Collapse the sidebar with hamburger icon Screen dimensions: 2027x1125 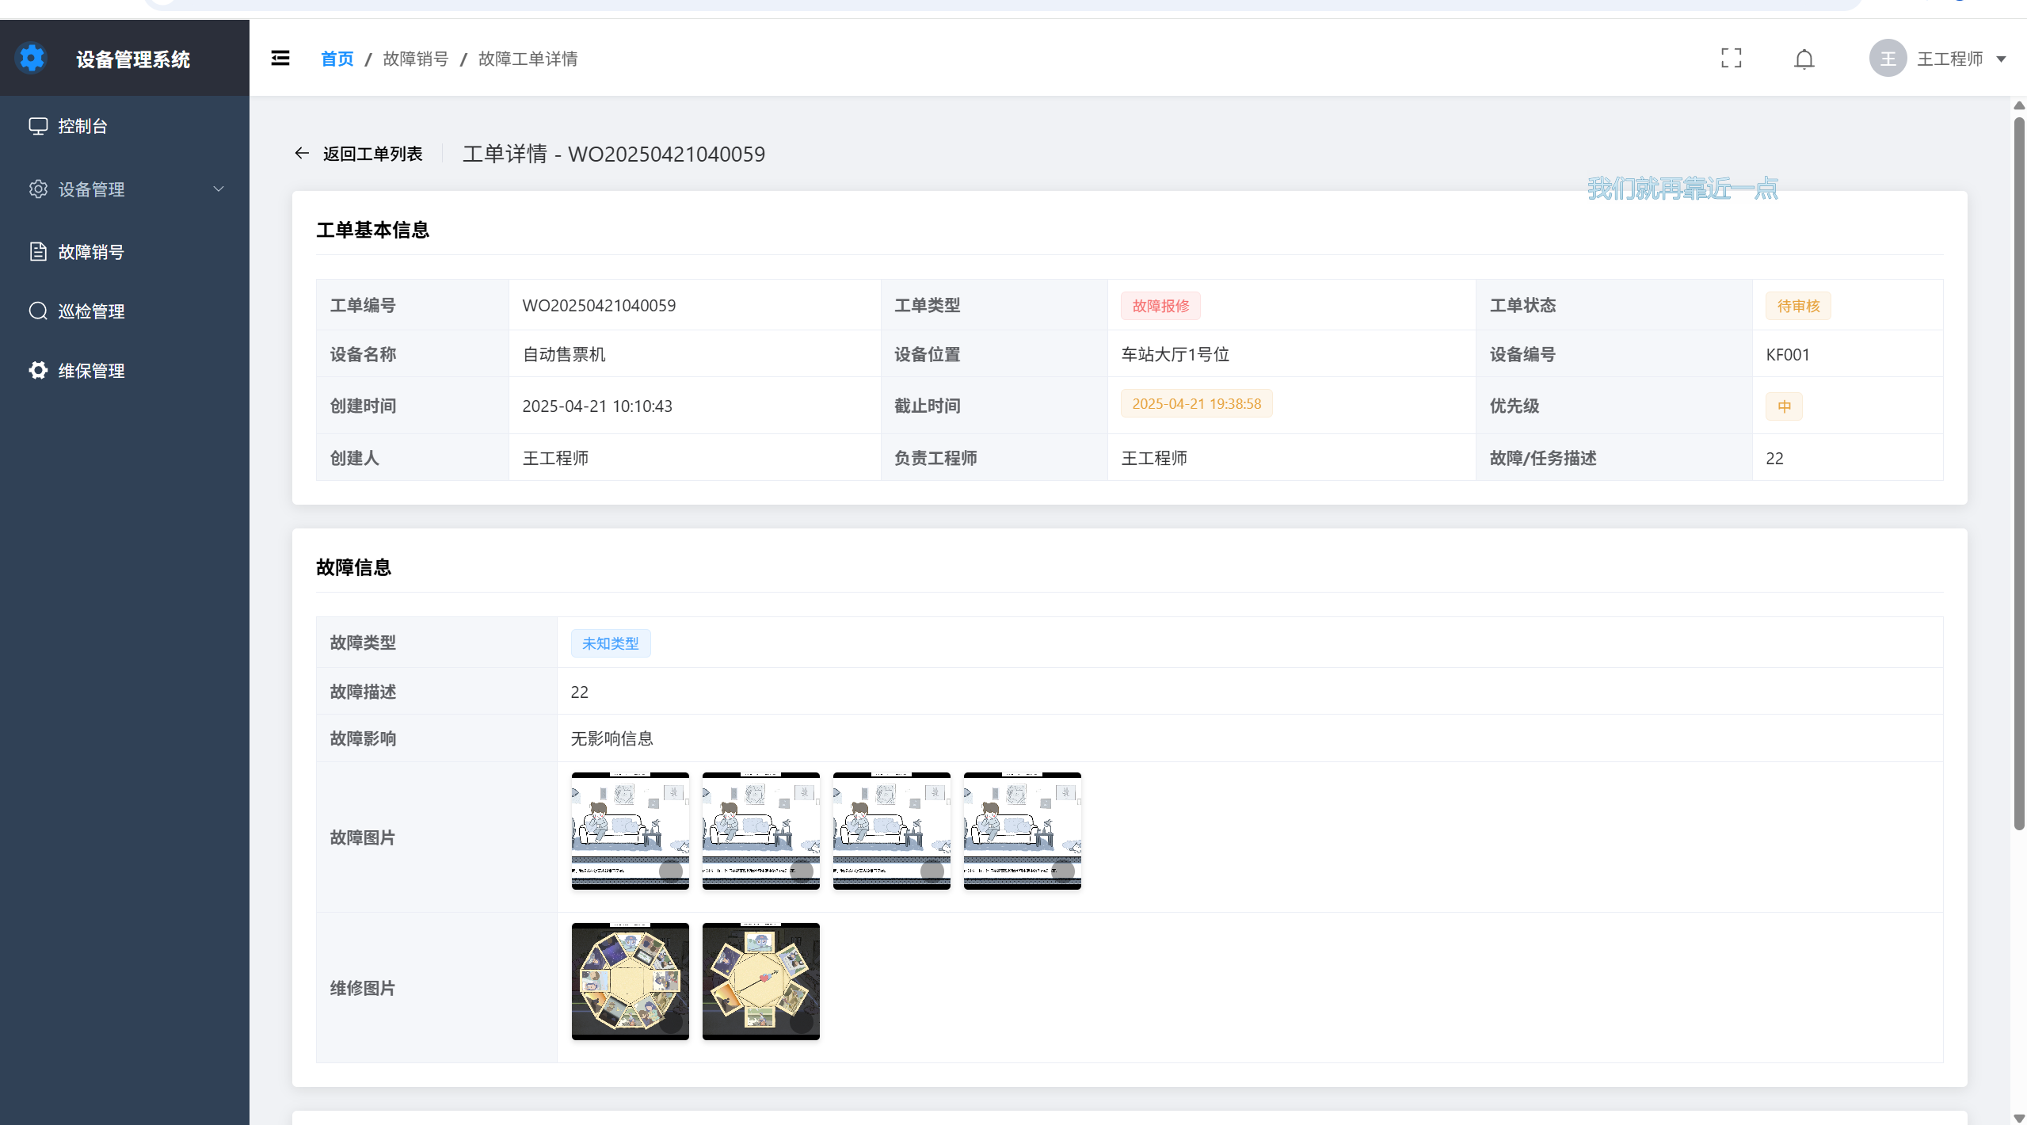click(280, 59)
